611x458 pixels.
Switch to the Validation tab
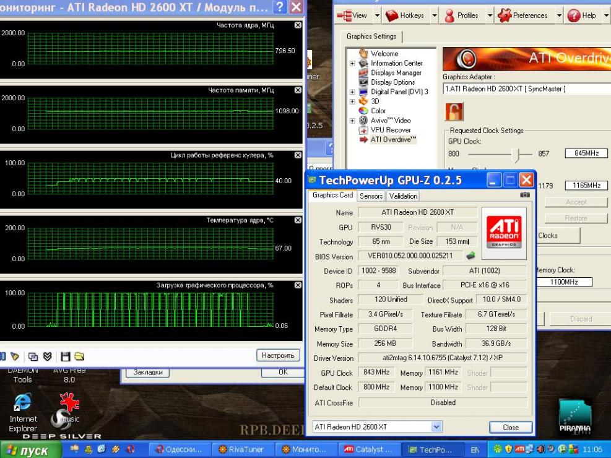403,196
